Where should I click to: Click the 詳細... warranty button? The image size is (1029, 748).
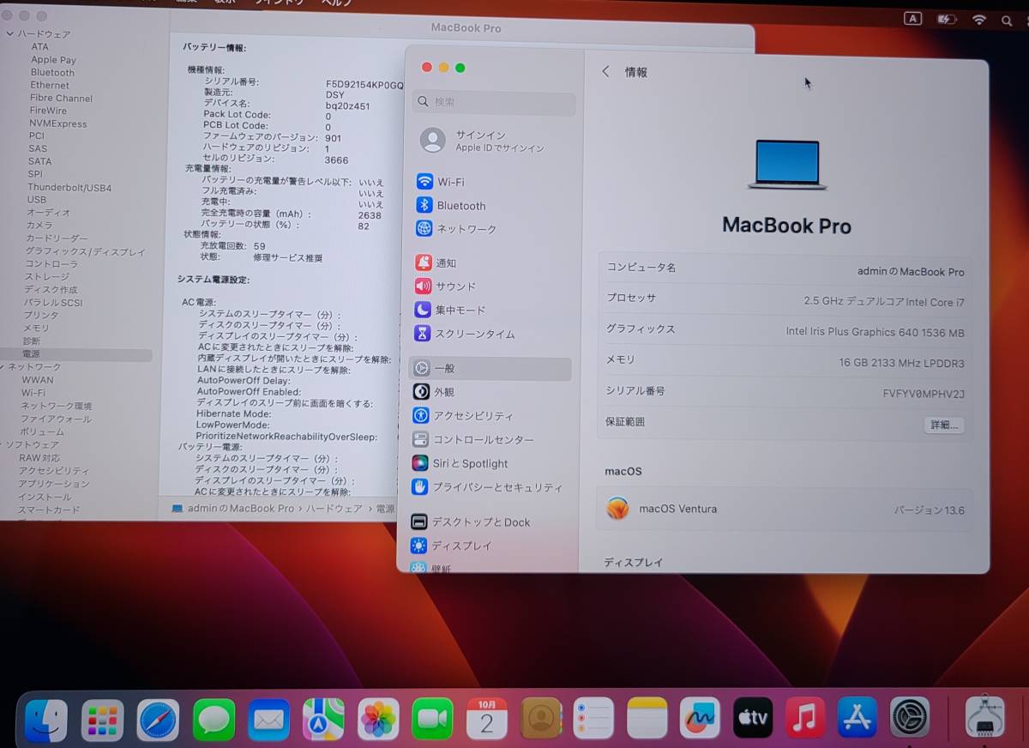pos(943,425)
